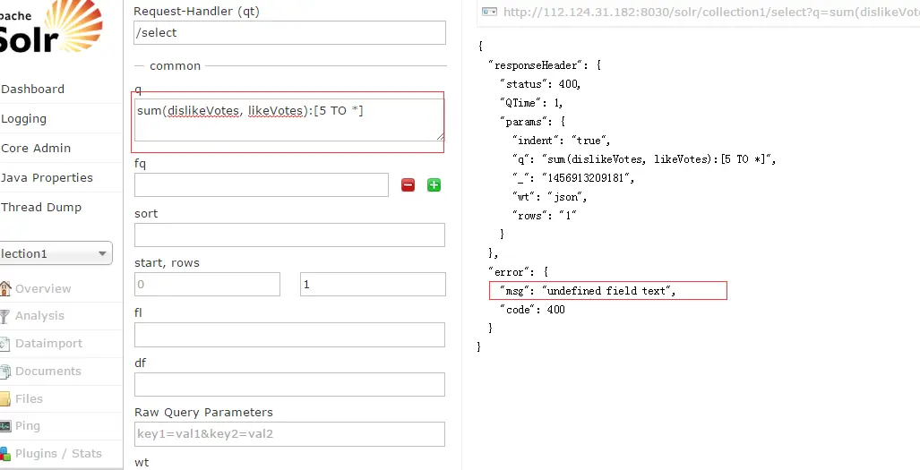Focus the sort input field
920x470 pixels.
[289, 235]
